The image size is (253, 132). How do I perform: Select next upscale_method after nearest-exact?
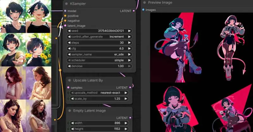click(126, 93)
